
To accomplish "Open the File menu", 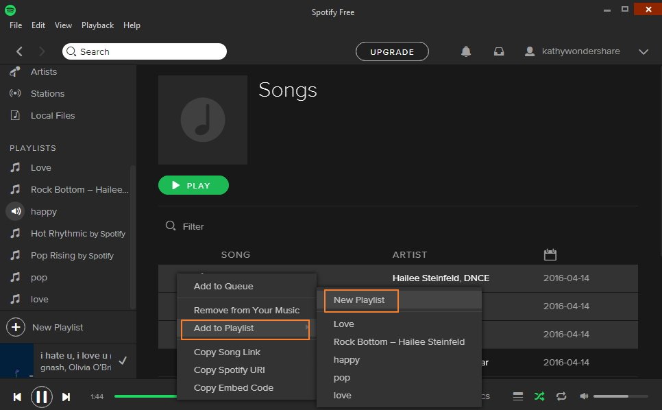I will pos(16,25).
